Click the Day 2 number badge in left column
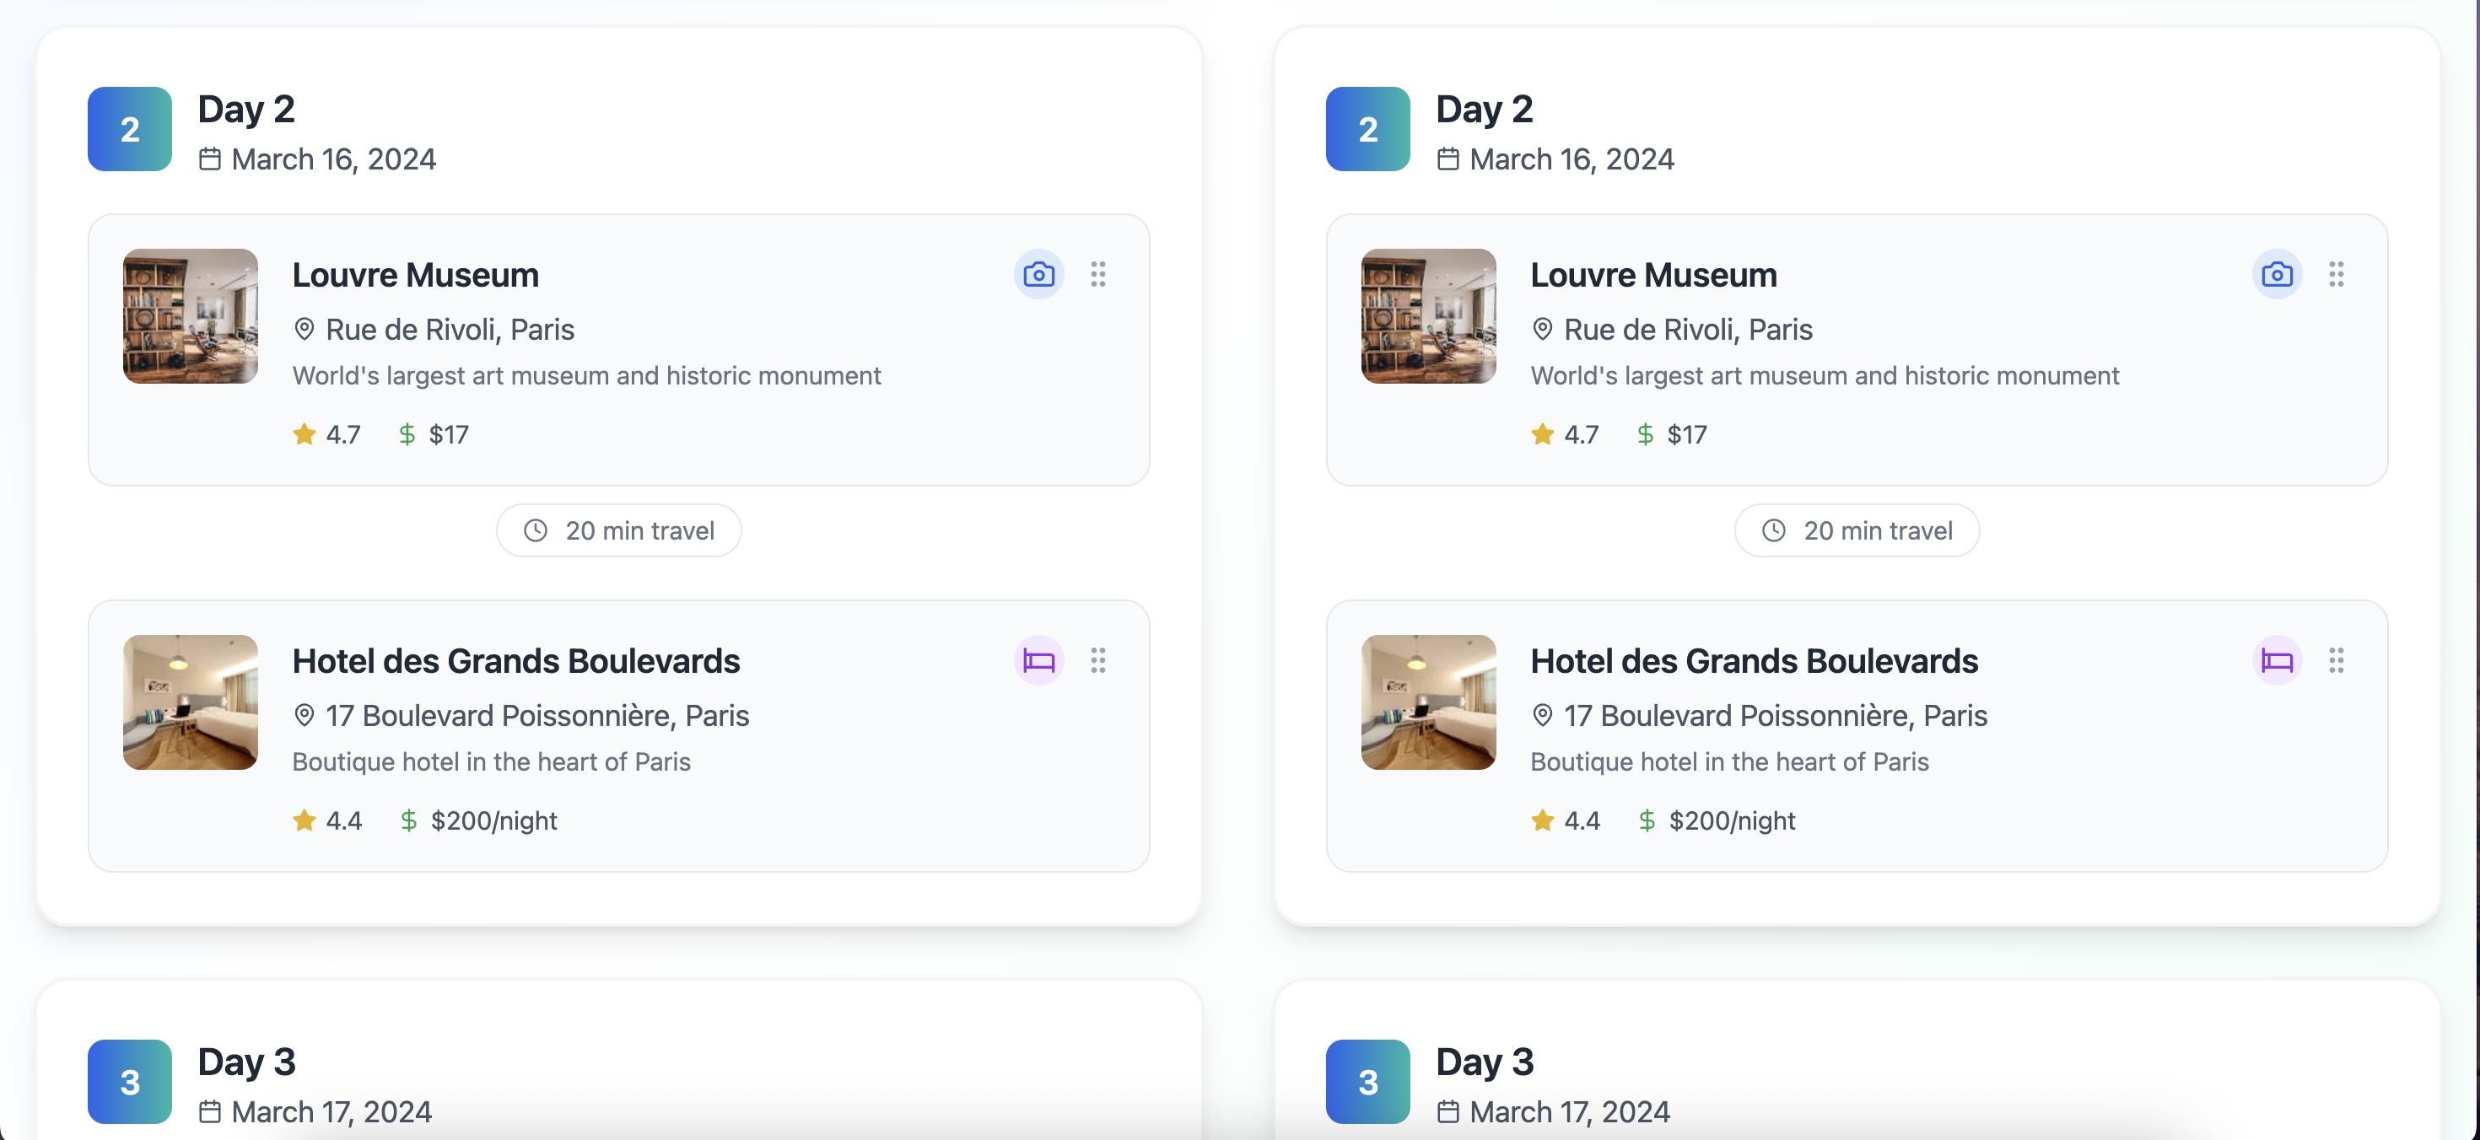The height and width of the screenshot is (1140, 2480). [x=130, y=129]
